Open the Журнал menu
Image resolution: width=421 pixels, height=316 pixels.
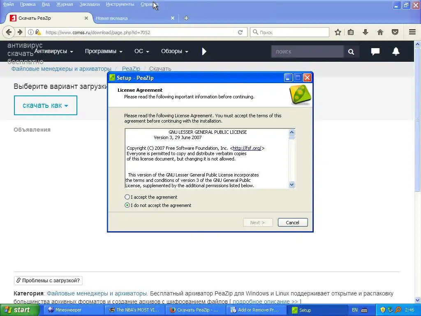65,4
